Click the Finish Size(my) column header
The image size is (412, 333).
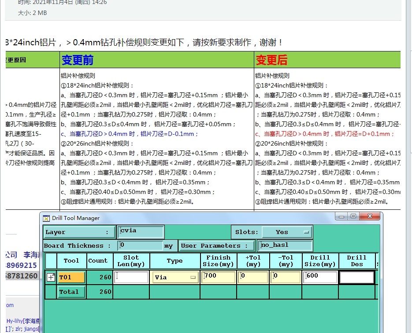(219, 261)
